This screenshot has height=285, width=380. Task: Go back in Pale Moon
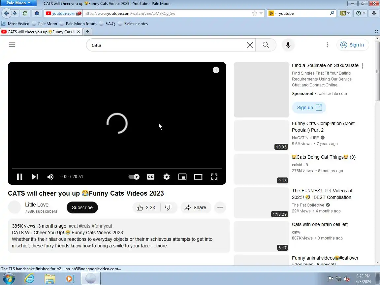pyautogui.click(x=6, y=13)
